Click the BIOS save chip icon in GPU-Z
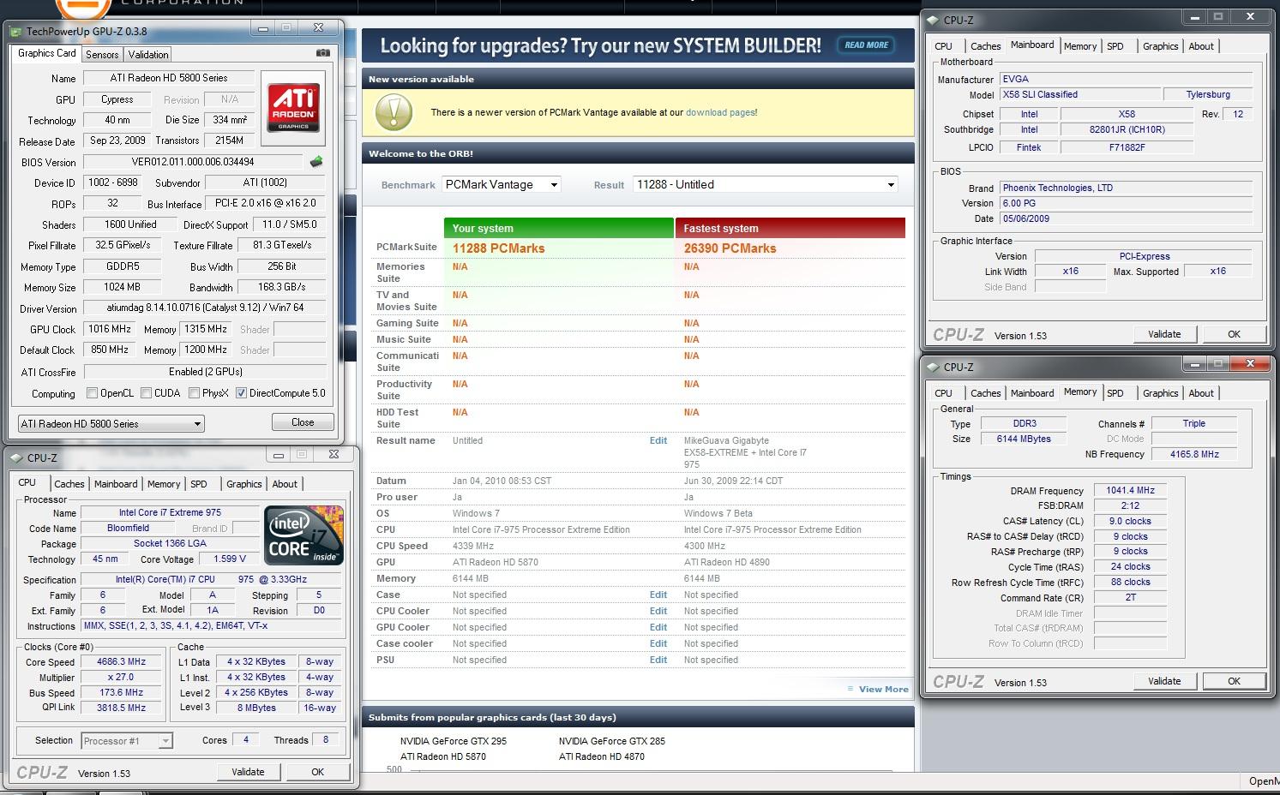The image size is (1280, 795). pos(316,161)
